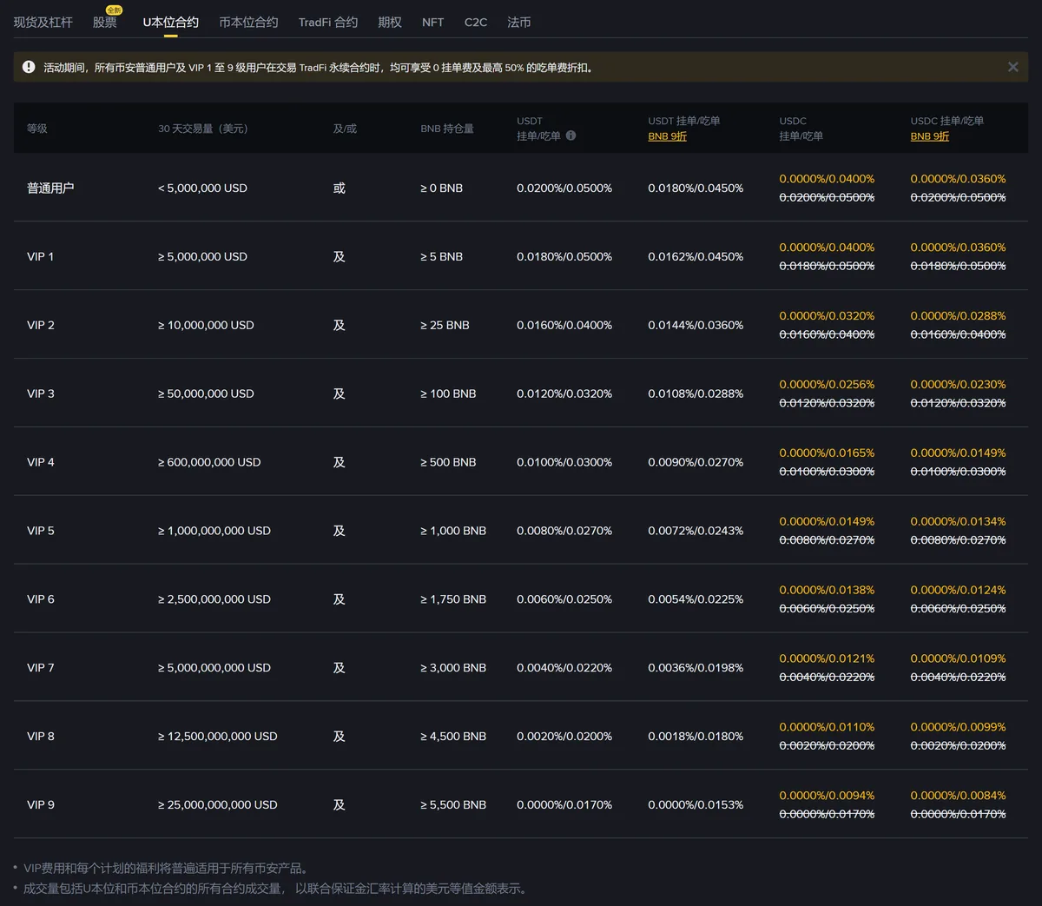The image size is (1042, 906).
Task: Open the C2C tab
Action: coord(476,23)
